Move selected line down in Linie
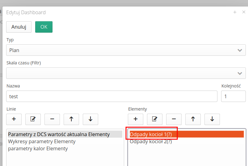 click(x=90, y=119)
